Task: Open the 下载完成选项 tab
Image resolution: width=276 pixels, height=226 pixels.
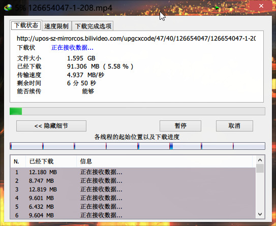Action: coord(93,26)
